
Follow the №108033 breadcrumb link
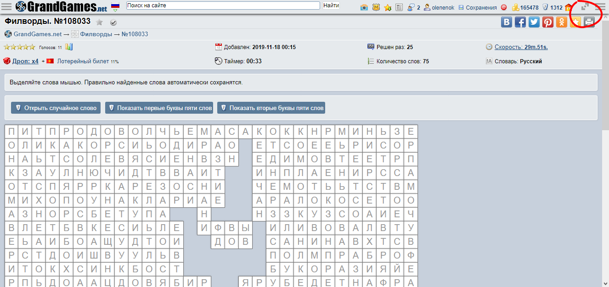135,34
